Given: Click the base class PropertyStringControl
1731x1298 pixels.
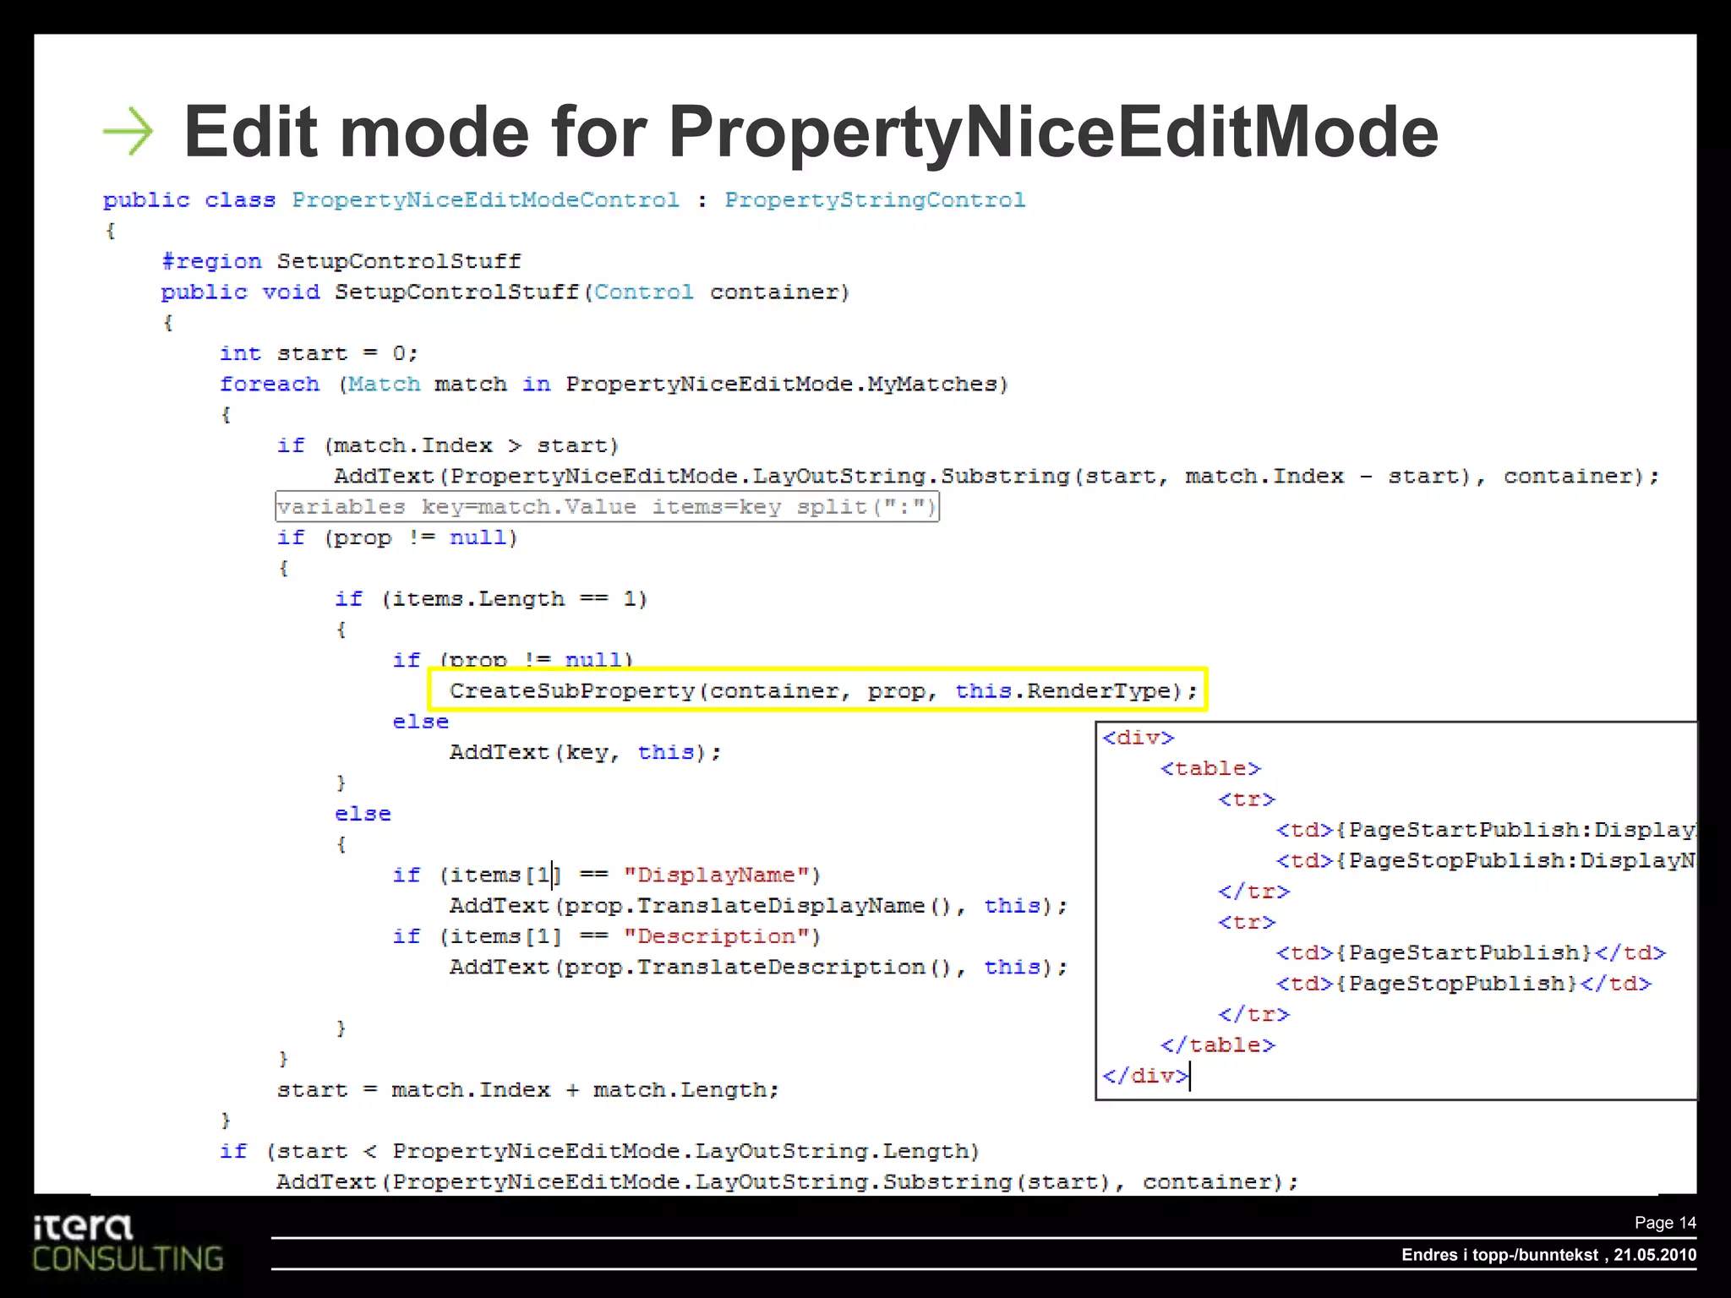Looking at the screenshot, I should click(875, 200).
